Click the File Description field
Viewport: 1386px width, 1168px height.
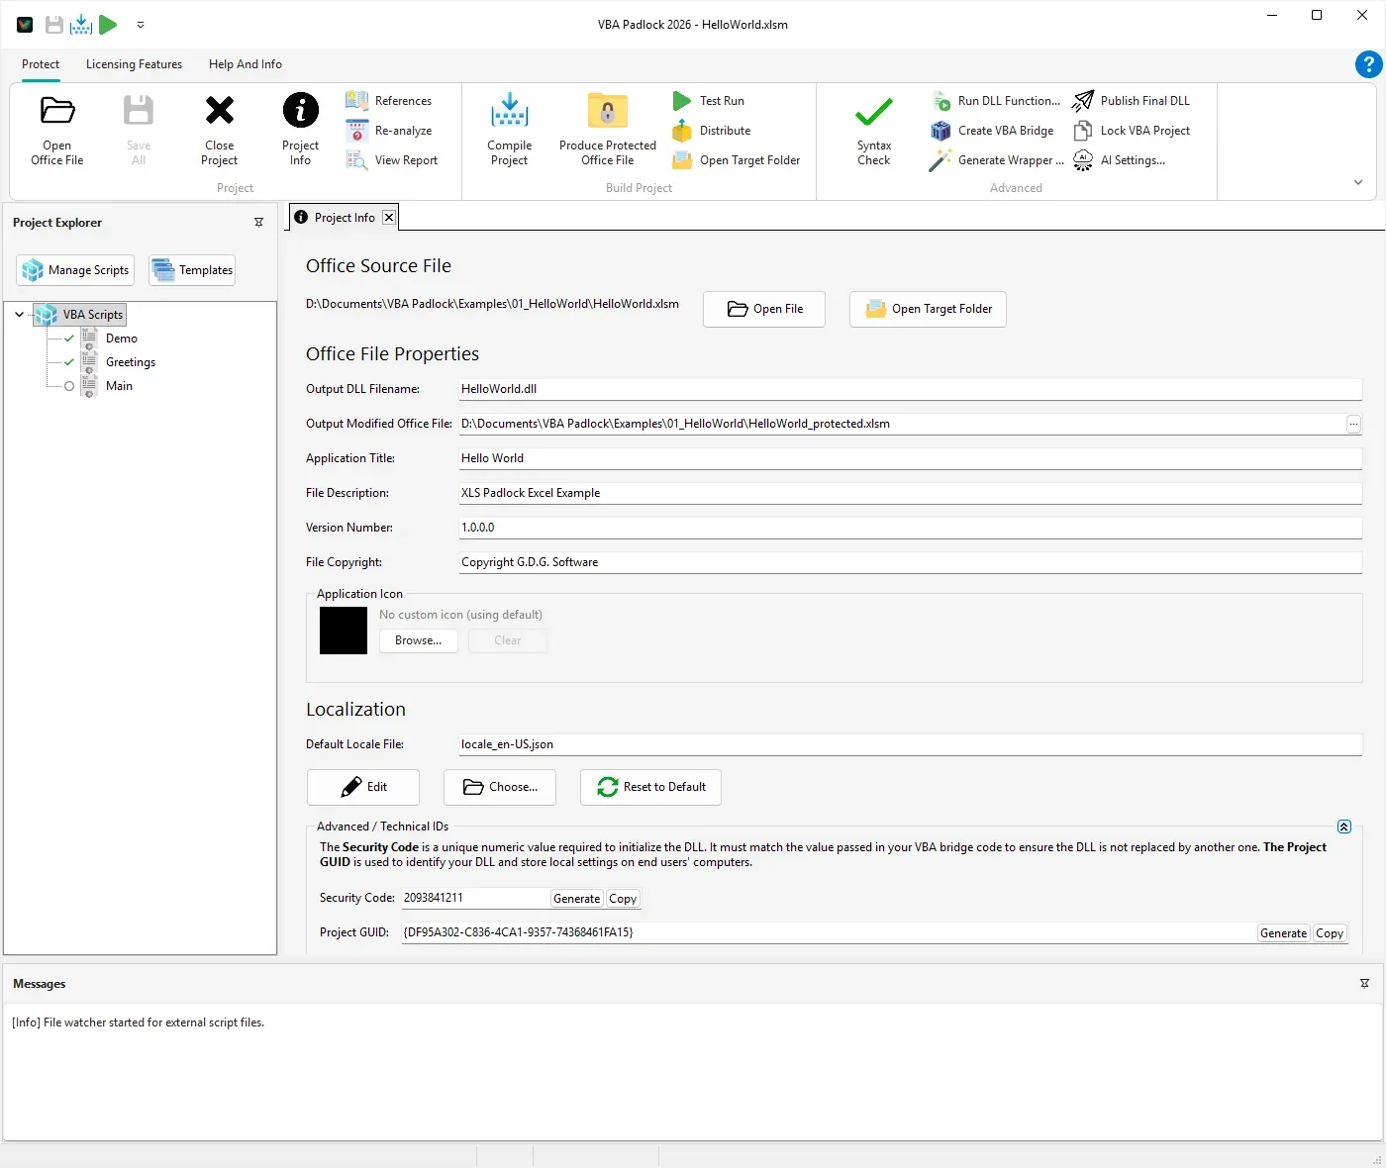coord(911,493)
